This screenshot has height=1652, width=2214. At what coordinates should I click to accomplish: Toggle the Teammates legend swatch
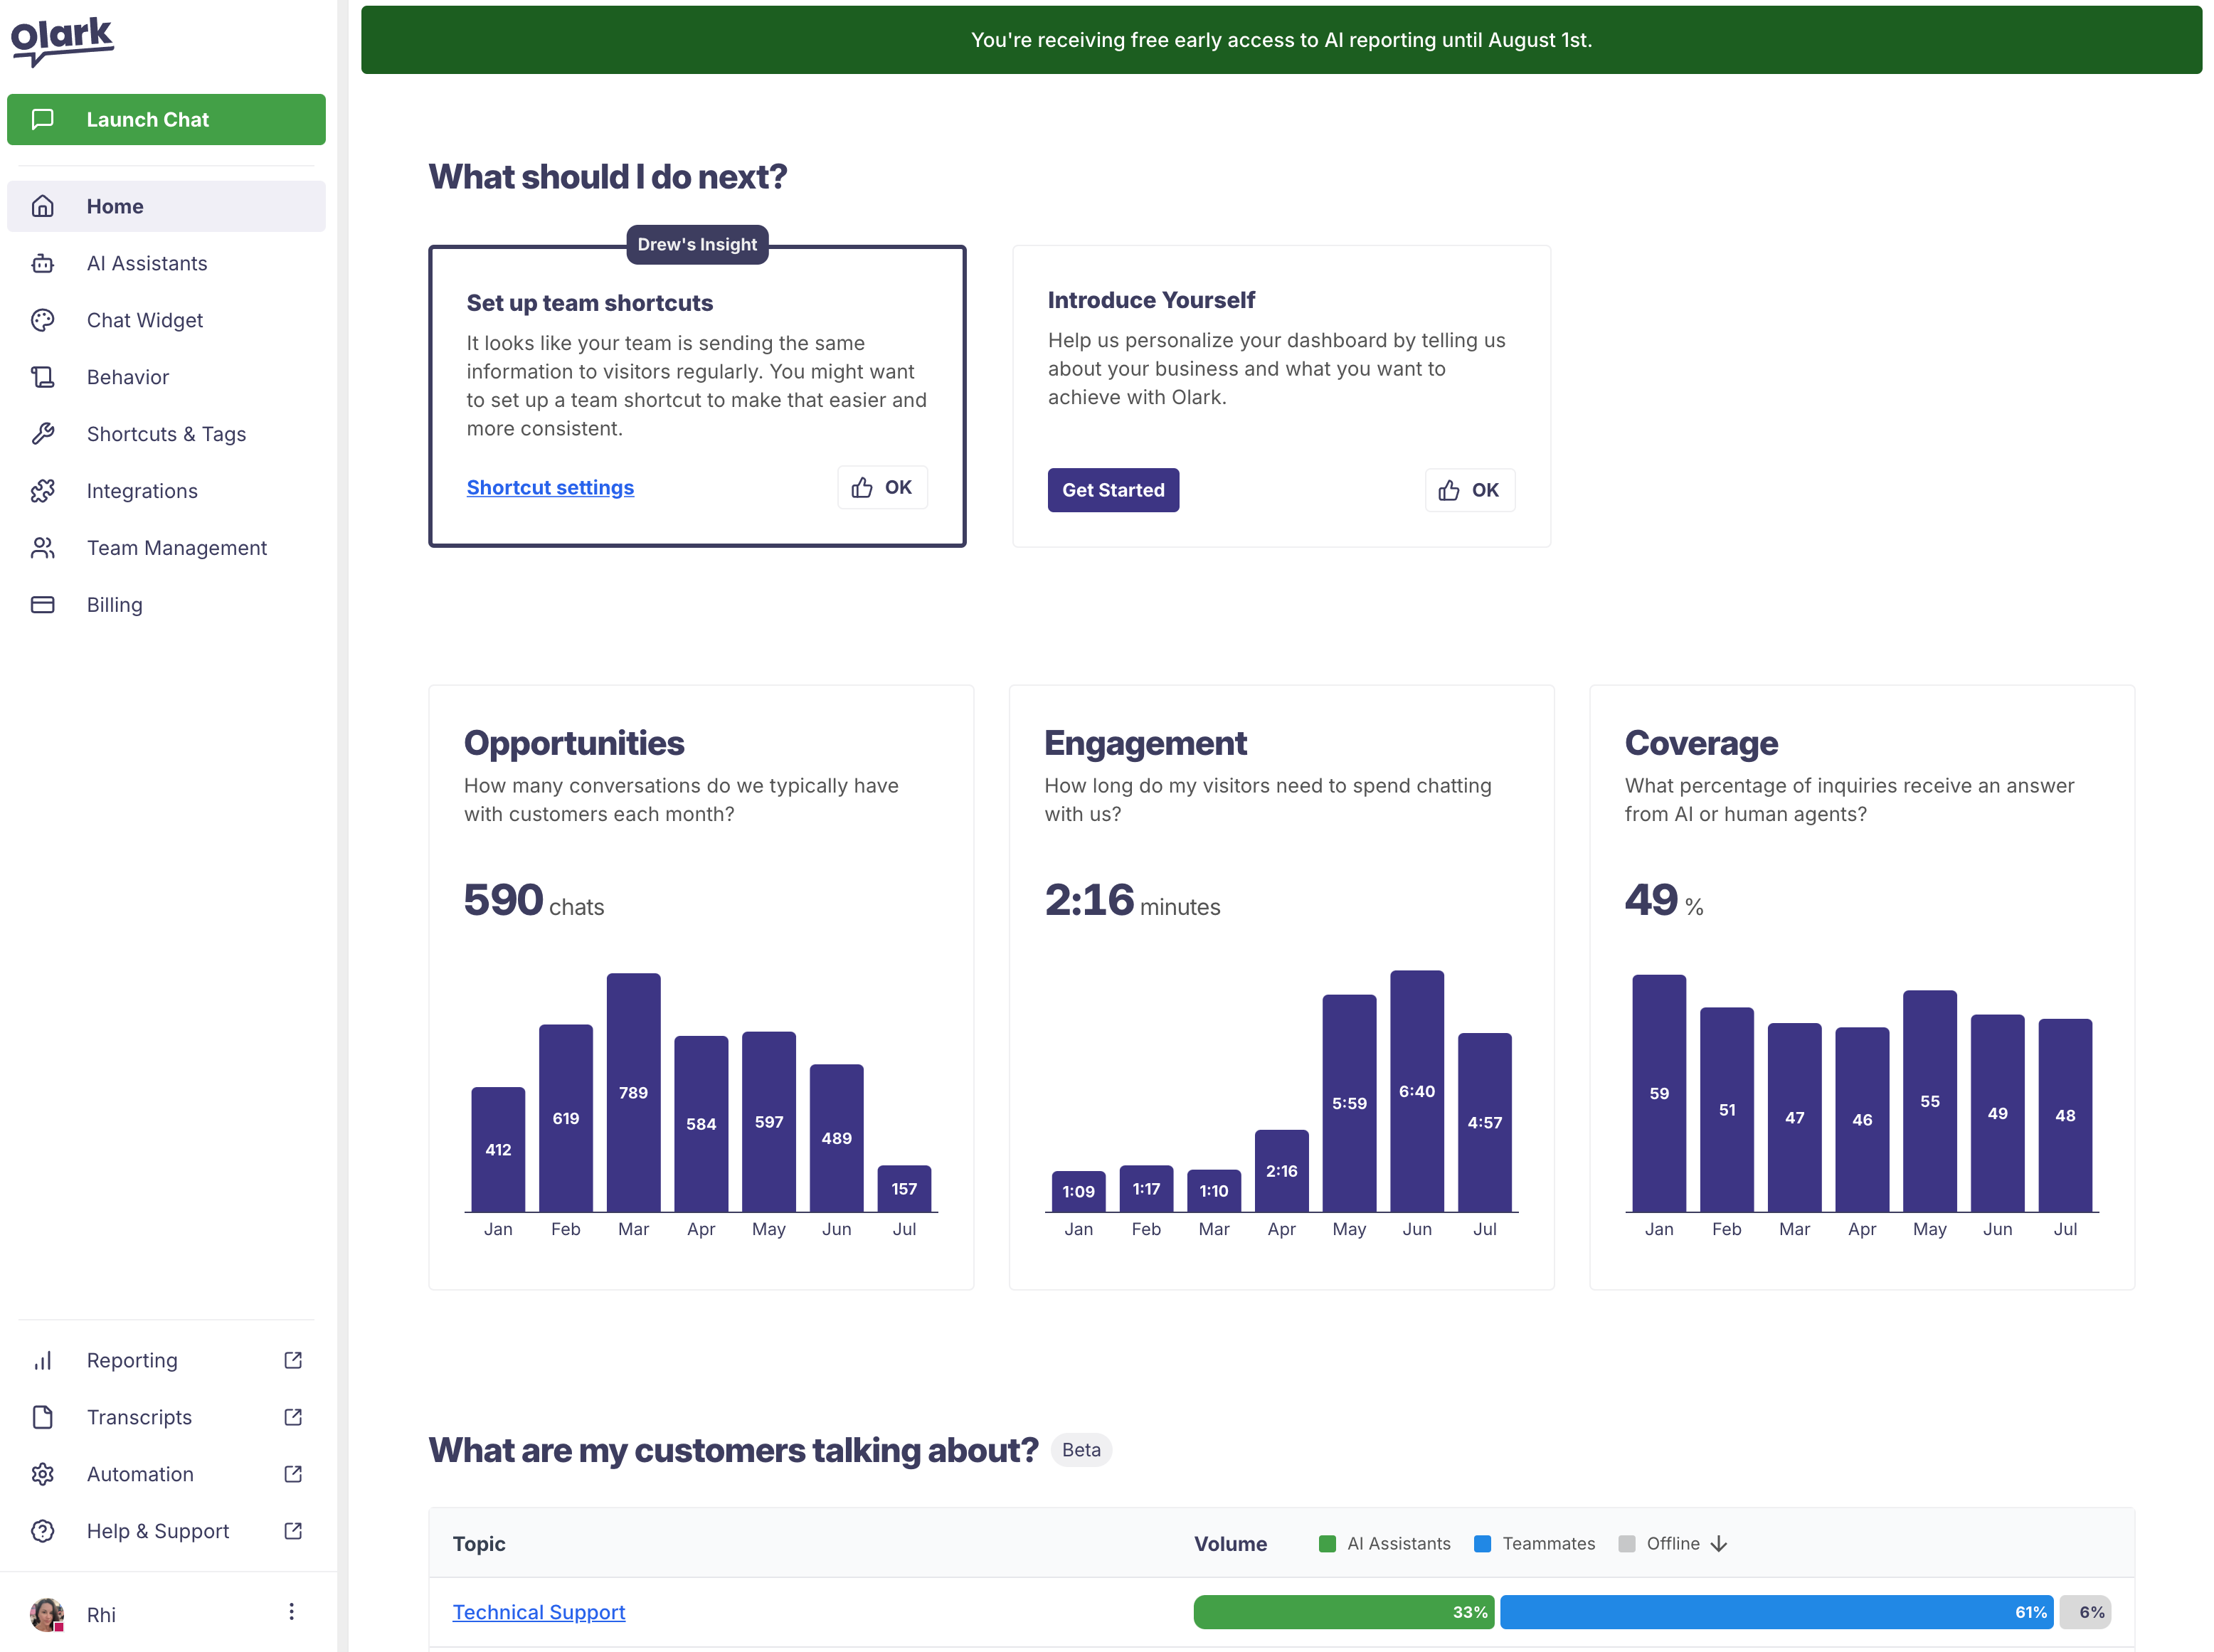1482,1543
